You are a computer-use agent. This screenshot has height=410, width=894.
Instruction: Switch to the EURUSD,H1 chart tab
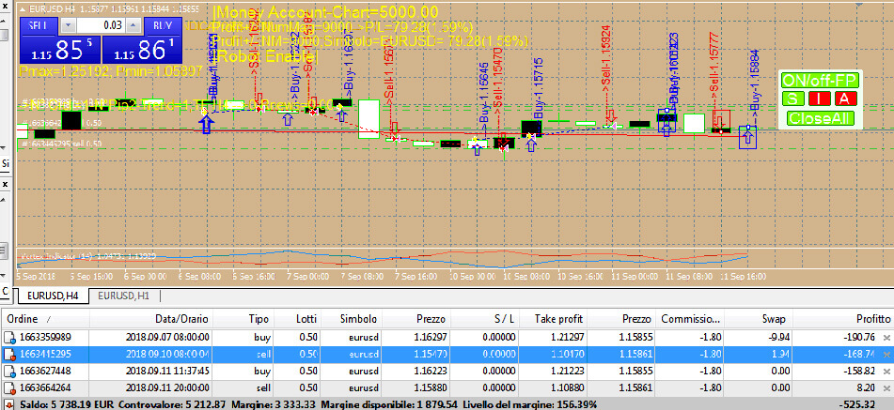124,295
